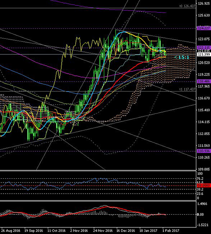Click the RSI 38.2 level label

200,189
